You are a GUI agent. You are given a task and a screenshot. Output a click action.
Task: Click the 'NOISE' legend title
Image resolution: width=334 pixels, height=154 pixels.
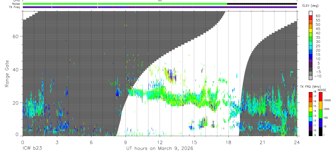point(322,90)
